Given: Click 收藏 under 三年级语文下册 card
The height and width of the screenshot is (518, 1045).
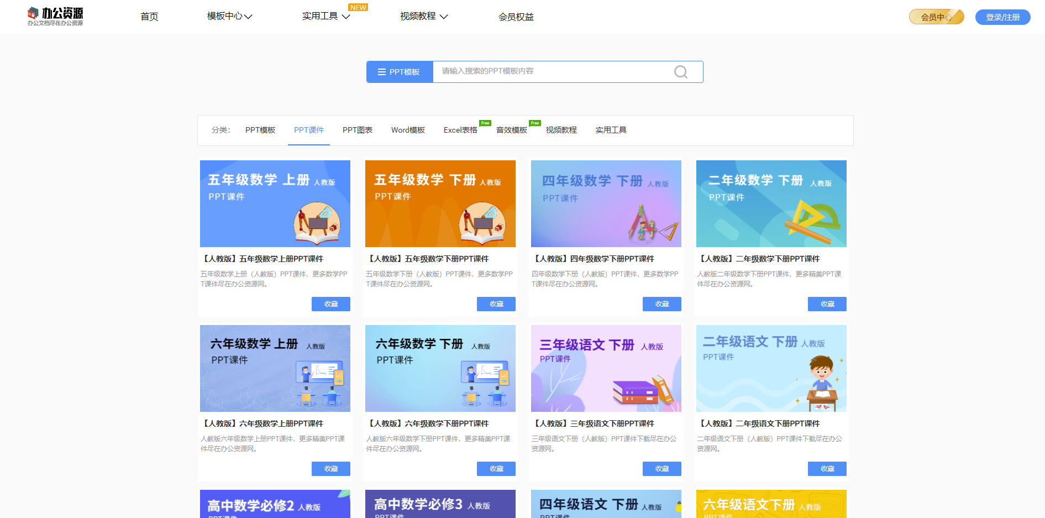Looking at the screenshot, I should point(662,469).
